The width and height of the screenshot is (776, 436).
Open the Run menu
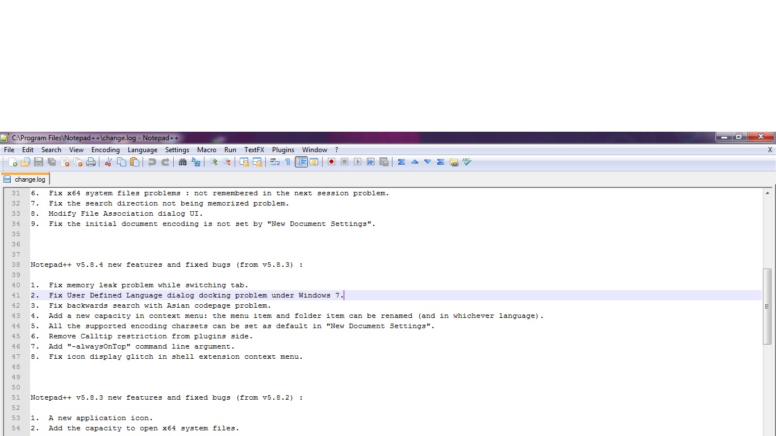point(230,150)
